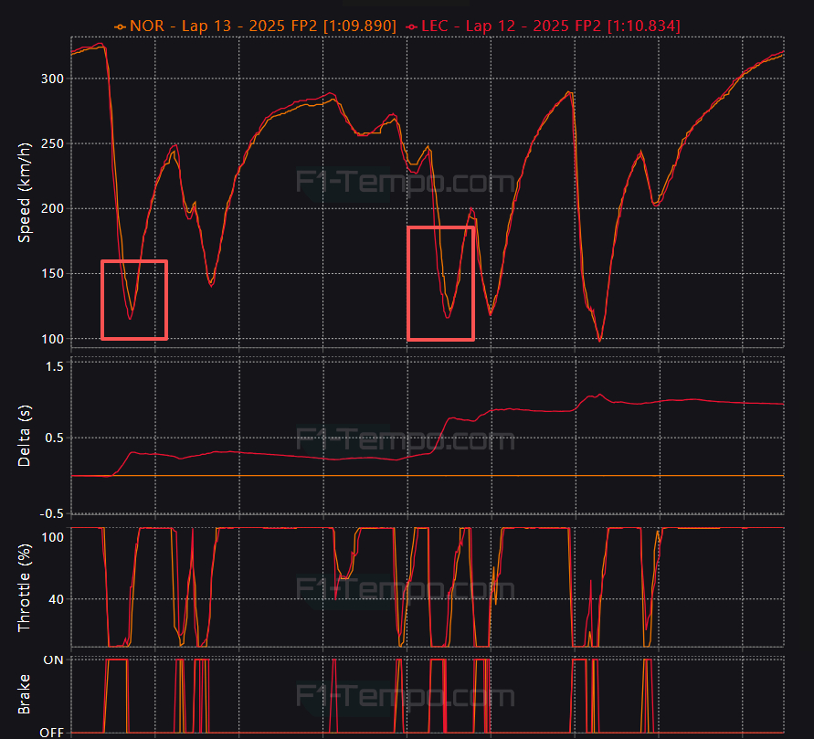The image size is (814, 739).
Task: Click the 0.5 delta axis label
Action: click(55, 438)
